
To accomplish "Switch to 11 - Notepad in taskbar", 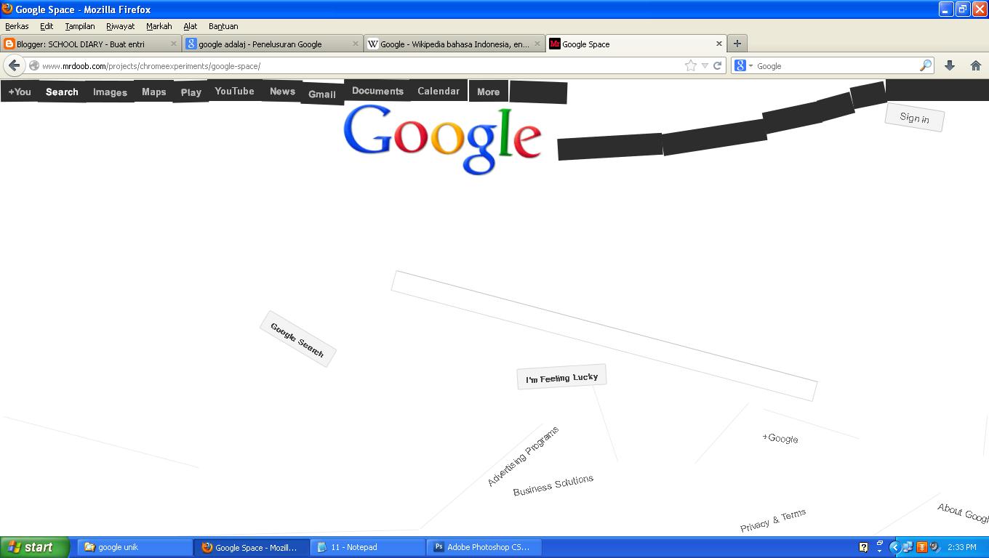I will pos(368,547).
